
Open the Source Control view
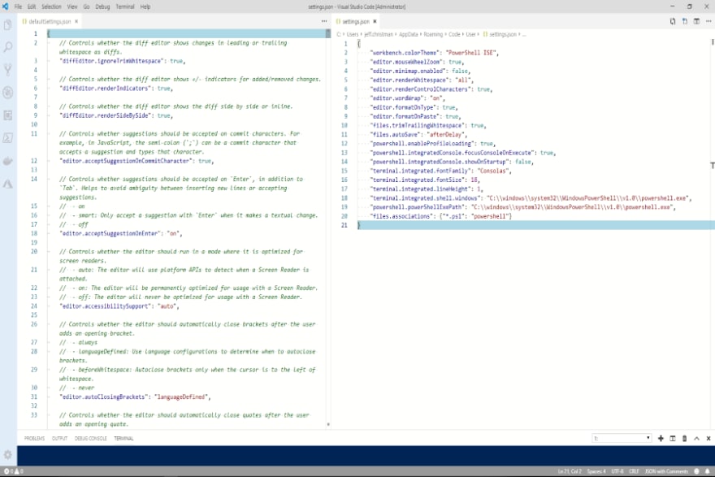coord(8,70)
